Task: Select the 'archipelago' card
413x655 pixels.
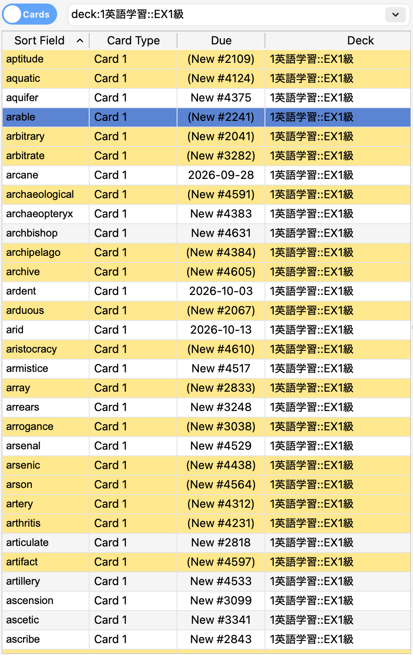Action: click(x=206, y=252)
